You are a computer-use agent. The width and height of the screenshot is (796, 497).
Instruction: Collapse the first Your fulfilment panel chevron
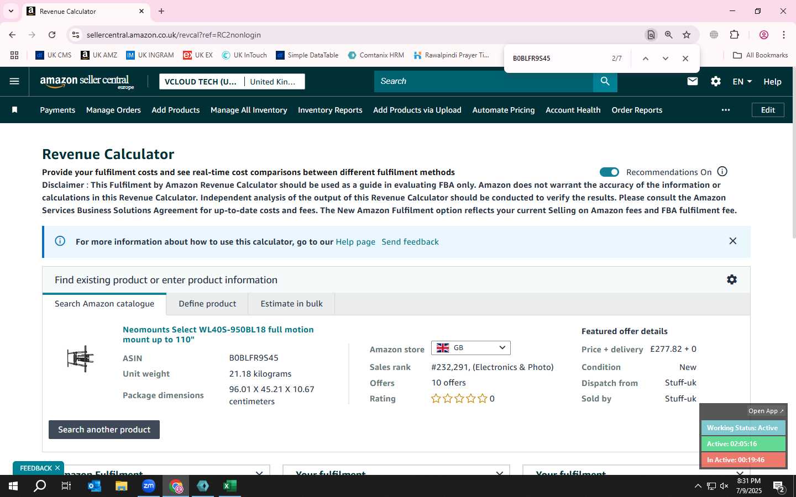pos(500,473)
